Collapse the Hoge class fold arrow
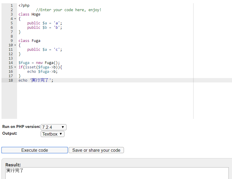This screenshot has height=179, width=232. tap(15, 19)
